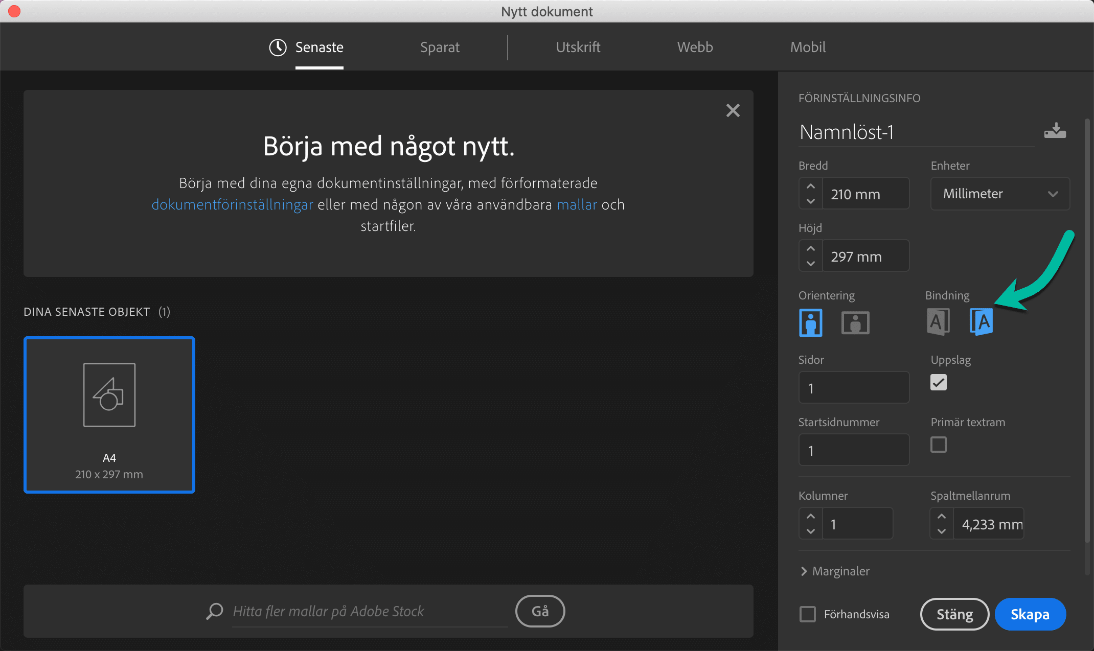Switch to the Mobil tab
Image resolution: width=1094 pixels, height=651 pixels.
point(808,48)
